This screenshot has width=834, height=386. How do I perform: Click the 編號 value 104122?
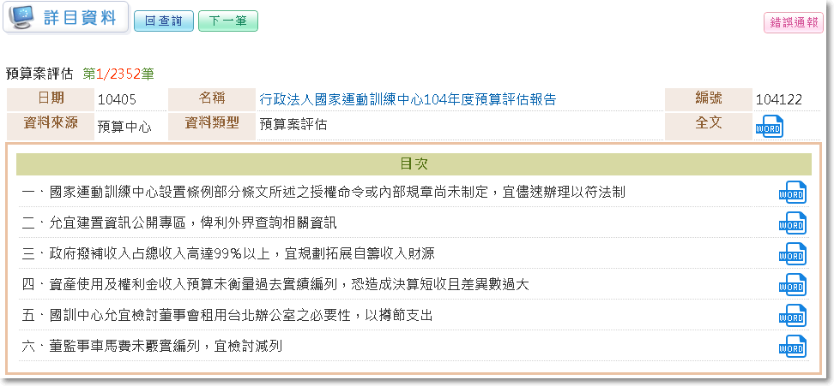(x=779, y=100)
